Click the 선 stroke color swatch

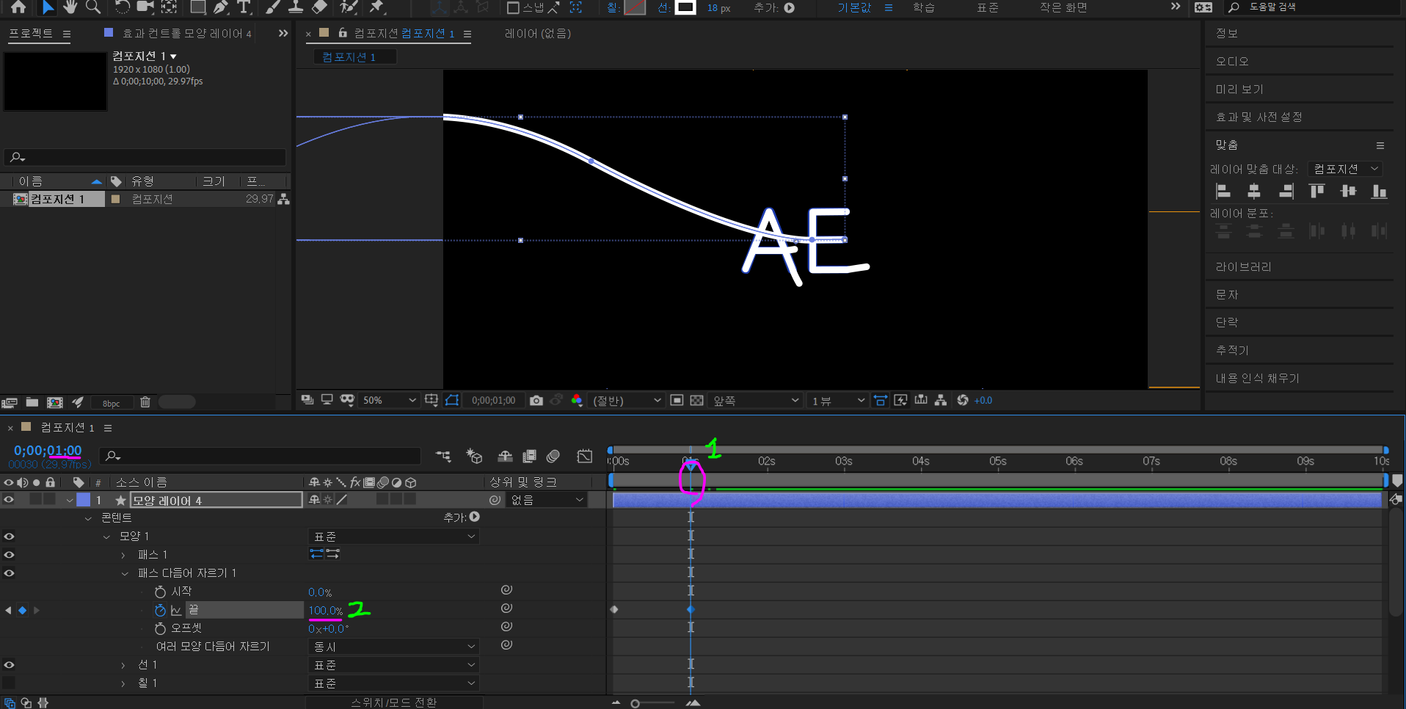point(685,7)
